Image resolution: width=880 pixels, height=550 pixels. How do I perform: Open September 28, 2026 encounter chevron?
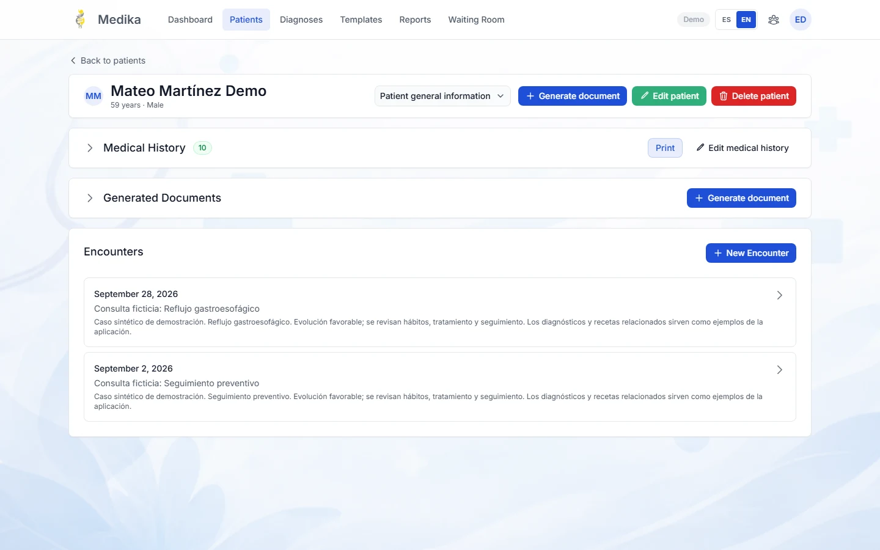[780, 295]
